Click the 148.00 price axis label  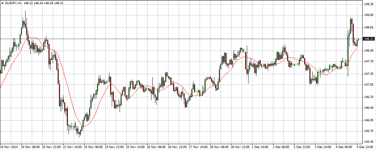[x=368, y=51]
